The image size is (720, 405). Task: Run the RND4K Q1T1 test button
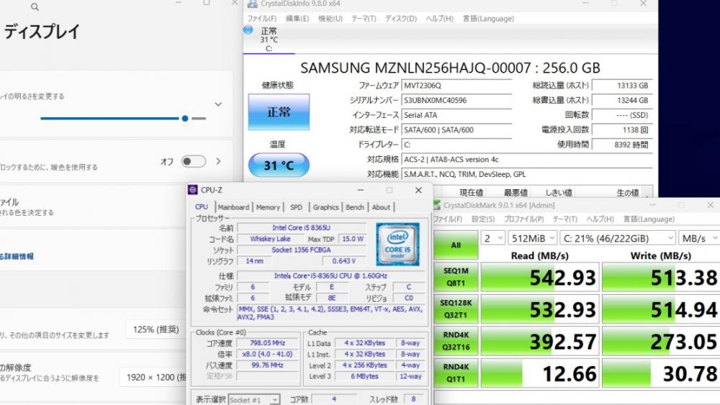coord(456,373)
